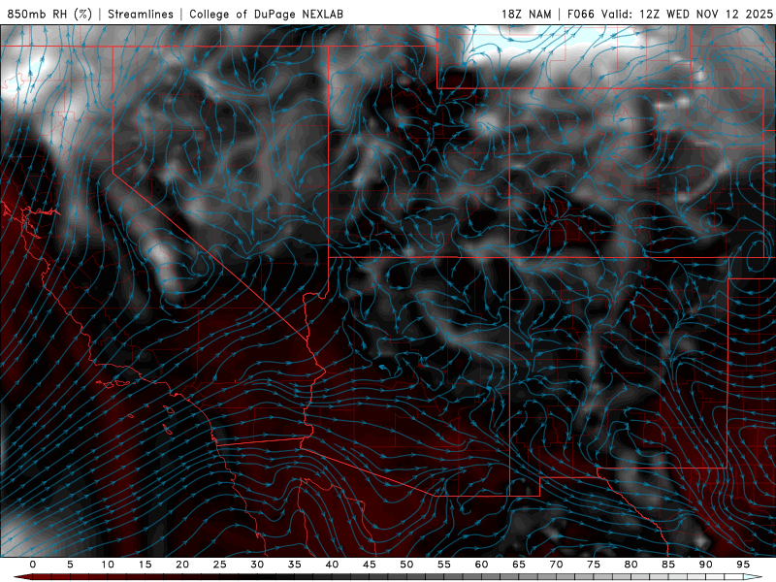This screenshot has height=582, width=776.
Task: Click the "850mb RH (%)" title text
Action: (x=49, y=14)
